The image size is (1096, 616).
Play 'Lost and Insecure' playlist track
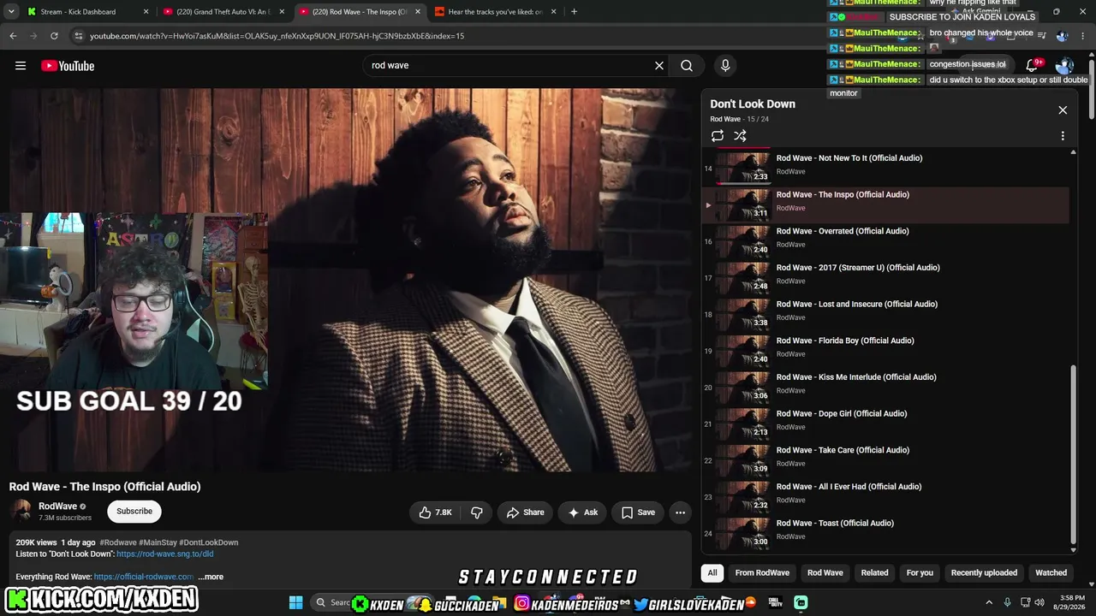[885, 315]
